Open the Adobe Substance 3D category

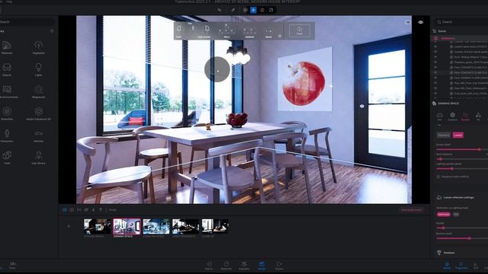pos(39,113)
